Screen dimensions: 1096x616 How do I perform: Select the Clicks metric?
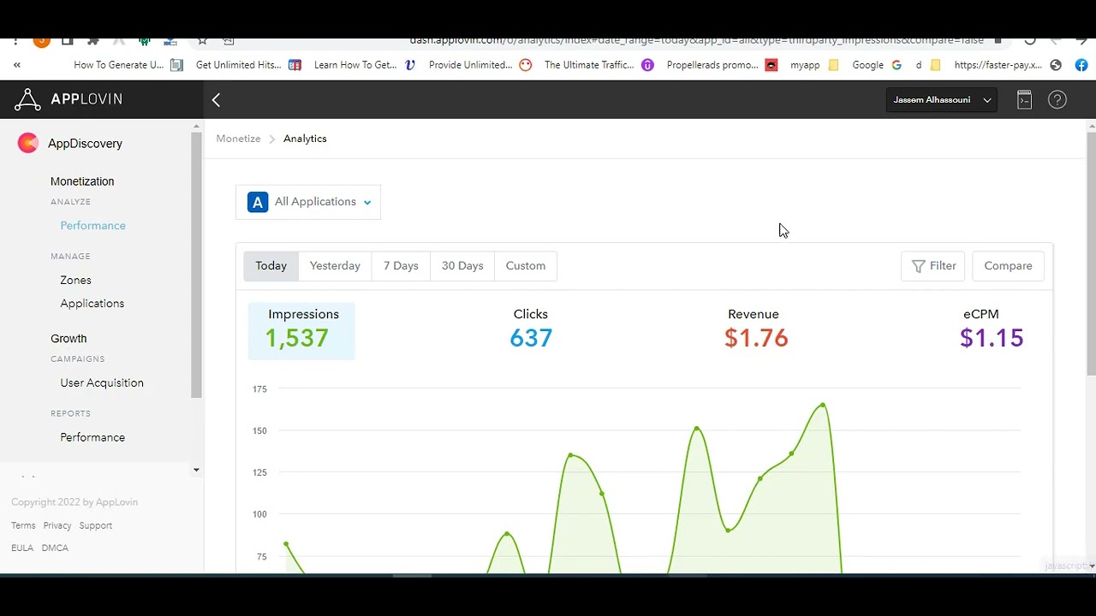[x=531, y=329]
